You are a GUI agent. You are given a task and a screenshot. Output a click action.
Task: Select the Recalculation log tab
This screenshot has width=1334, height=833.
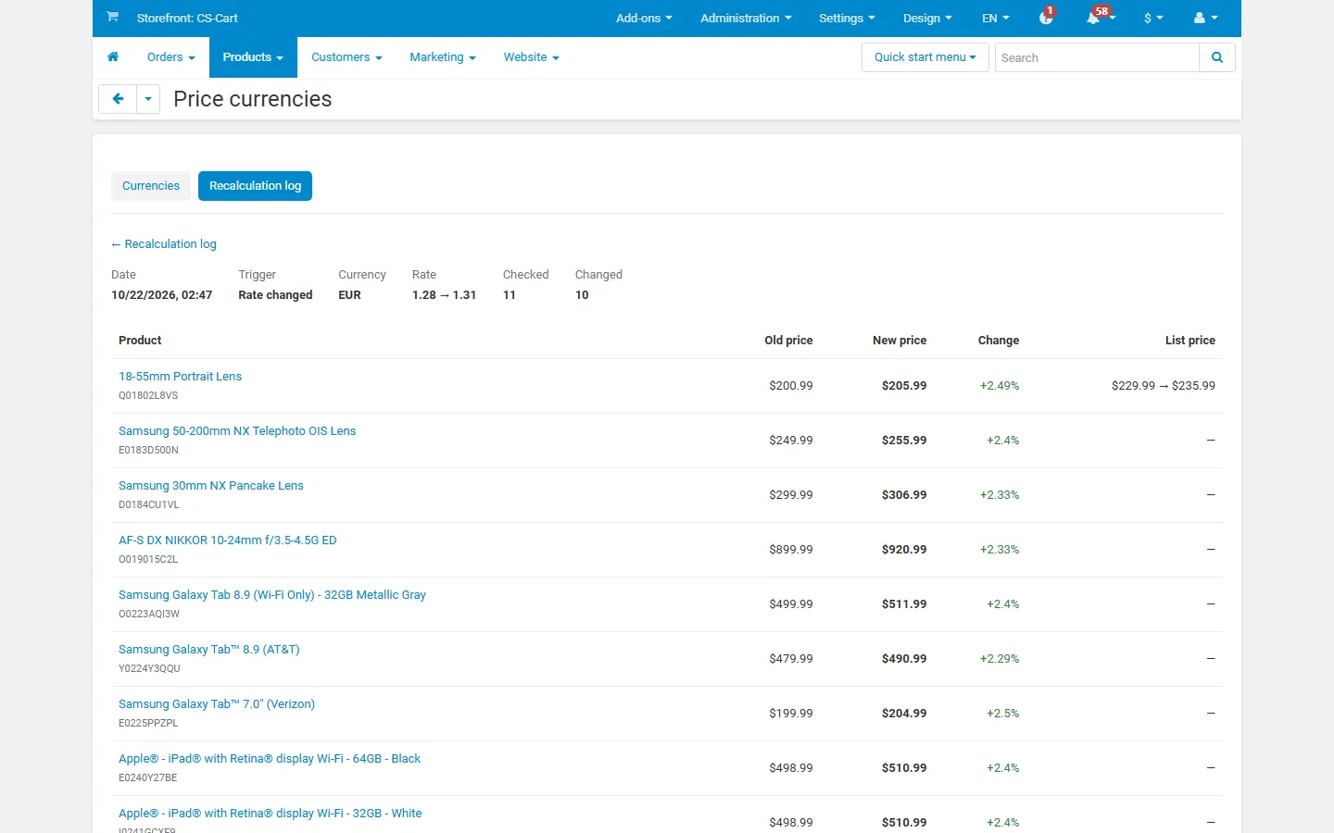(255, 186)
